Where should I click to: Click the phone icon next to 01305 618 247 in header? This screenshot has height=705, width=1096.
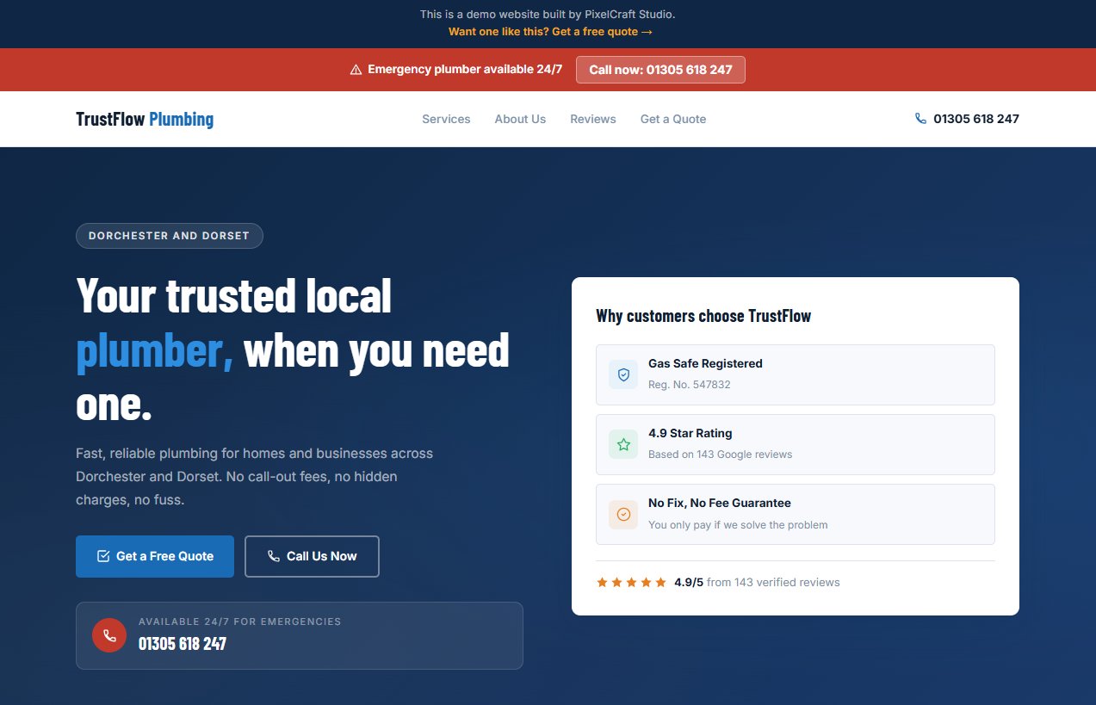pos(919,119)
